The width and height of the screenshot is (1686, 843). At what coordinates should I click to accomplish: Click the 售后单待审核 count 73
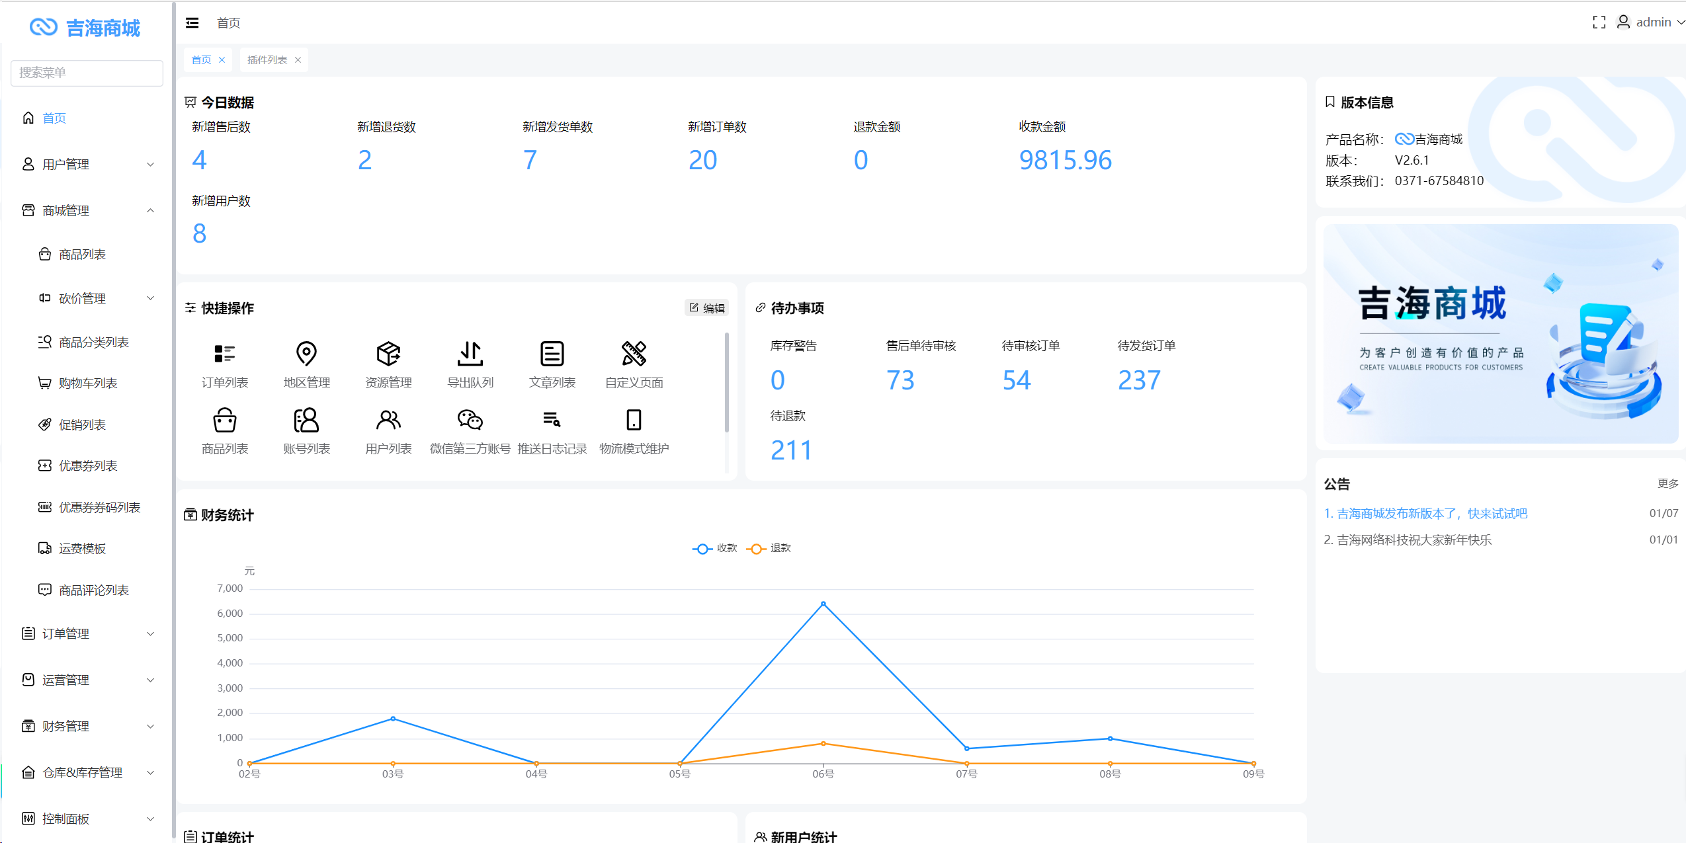coord(900,380)
